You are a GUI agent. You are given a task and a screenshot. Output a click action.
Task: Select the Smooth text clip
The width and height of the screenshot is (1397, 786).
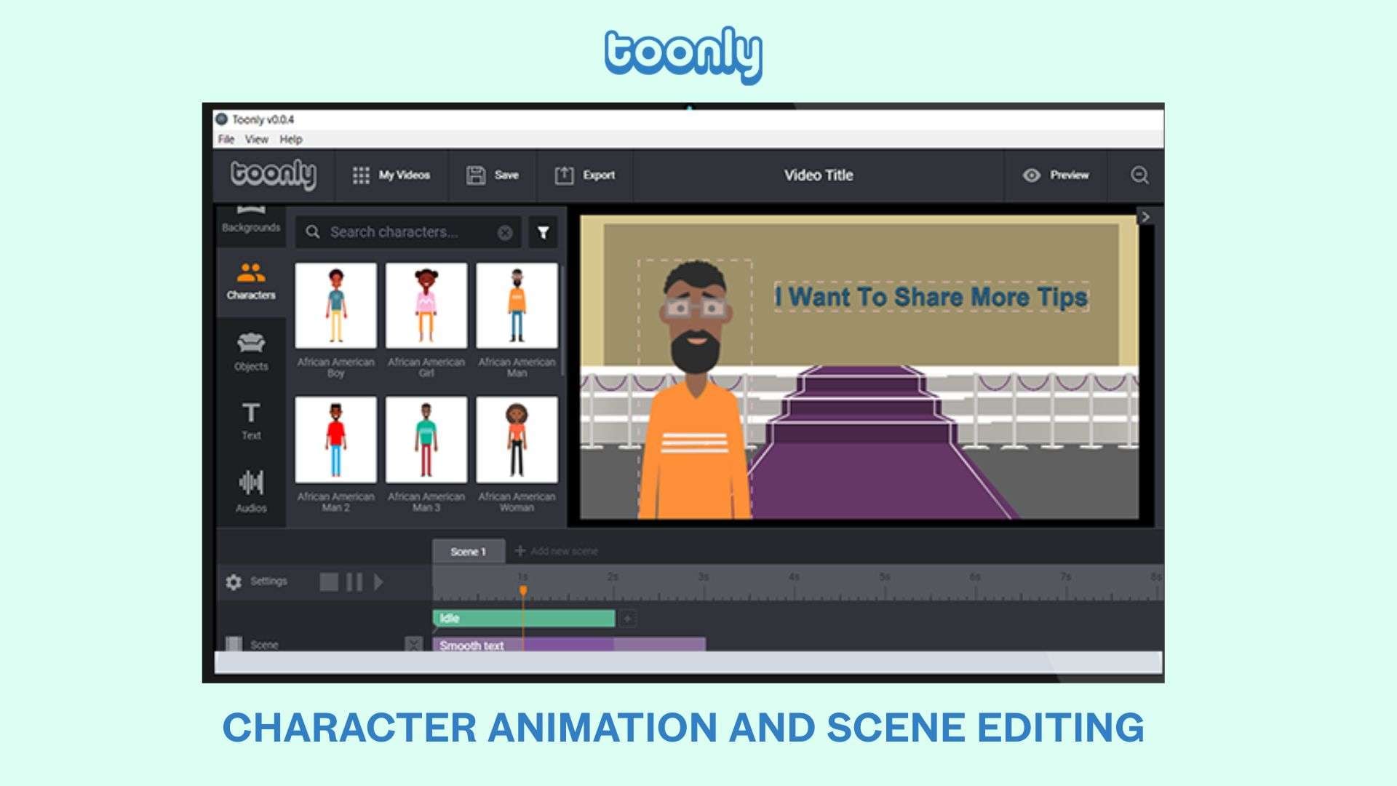pyautogui.click(x=569, y=645)
